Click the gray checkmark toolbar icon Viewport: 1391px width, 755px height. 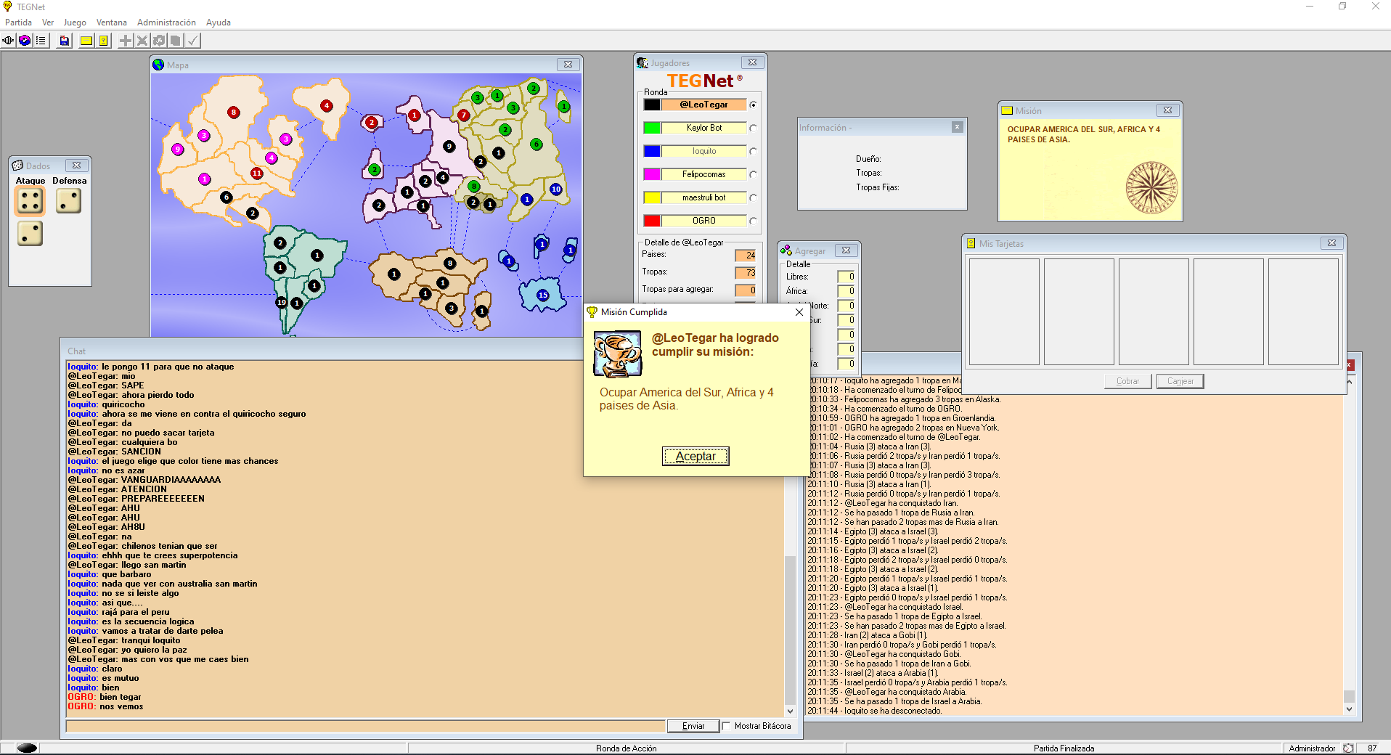pyautogui.click(x=193, y=41)
